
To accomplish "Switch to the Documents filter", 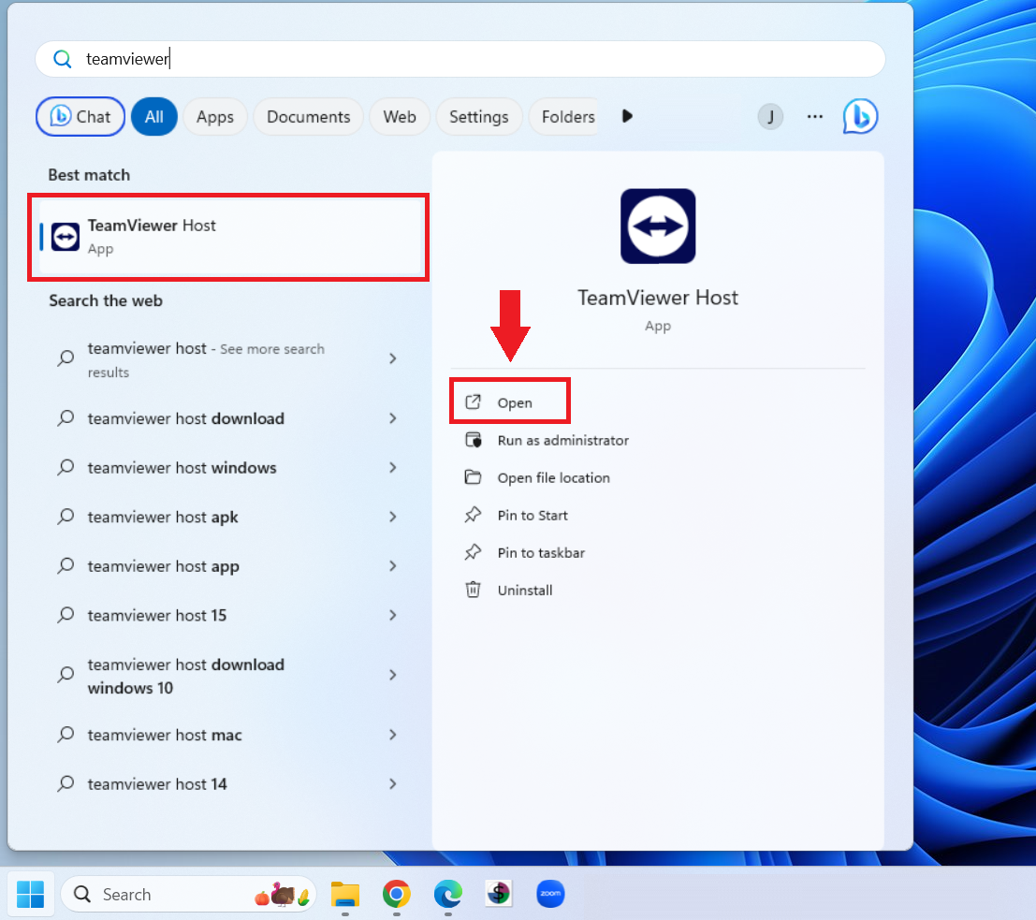I will pyautogui.click(x=308, y=117).
